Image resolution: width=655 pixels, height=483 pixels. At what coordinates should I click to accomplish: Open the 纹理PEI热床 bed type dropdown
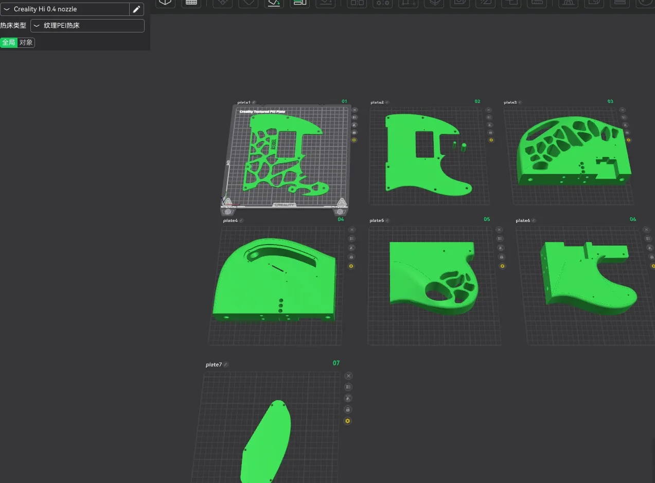click(87, 25)
